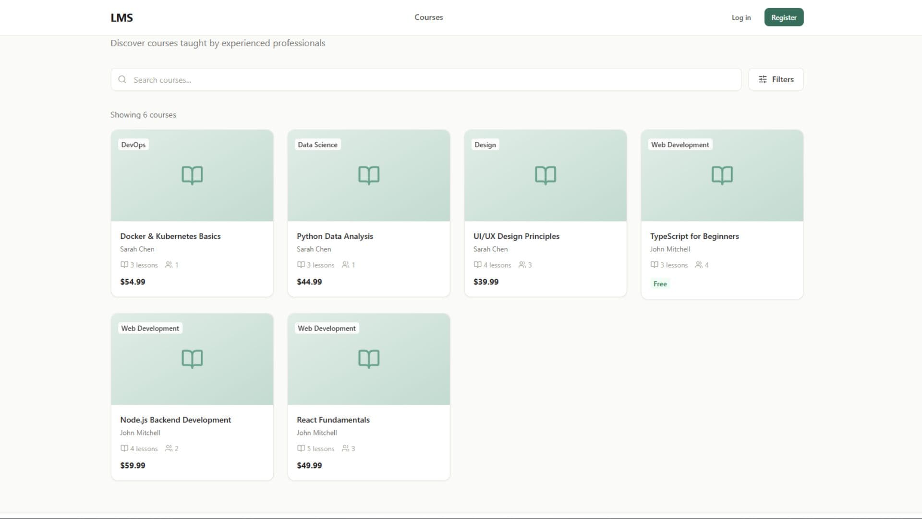922x519 pixels.
Task: Click lessons icon on Docker & Kubernetes Basics
Action: click(x=124, y=265)
